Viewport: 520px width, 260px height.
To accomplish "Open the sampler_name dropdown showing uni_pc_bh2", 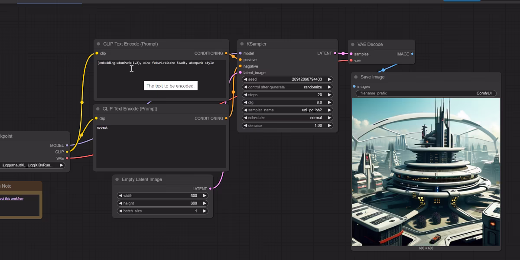I will (287, 110).
